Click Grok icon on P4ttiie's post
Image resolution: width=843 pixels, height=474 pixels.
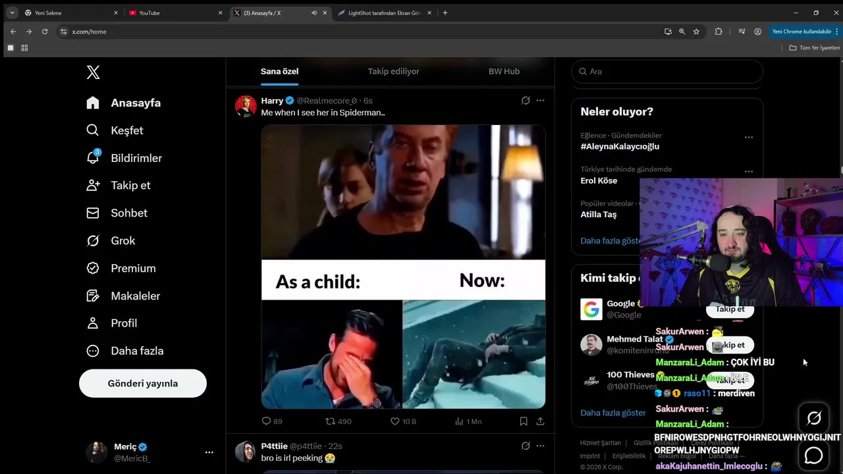pyautogui.click(x=526, y=446)
